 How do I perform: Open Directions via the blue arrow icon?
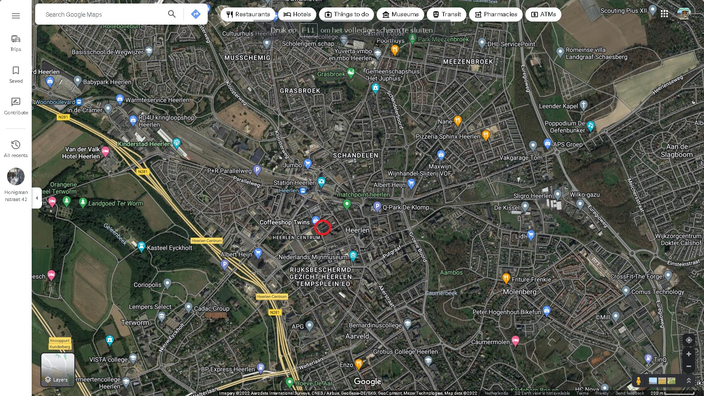[x=196, y=14]
